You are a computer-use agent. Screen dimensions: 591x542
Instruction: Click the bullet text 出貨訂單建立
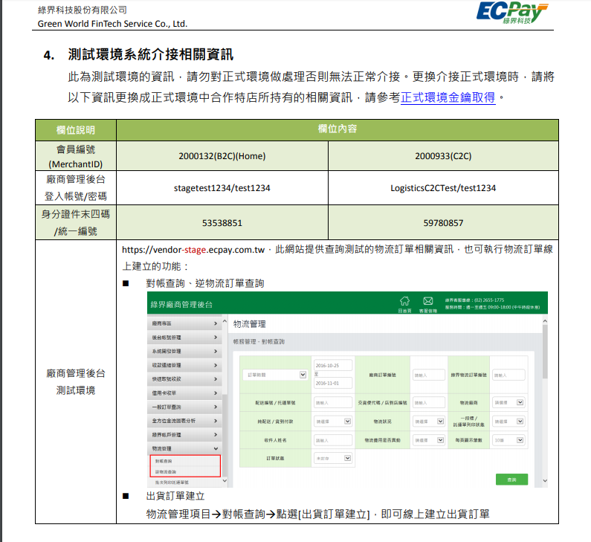tap(175, 496)
